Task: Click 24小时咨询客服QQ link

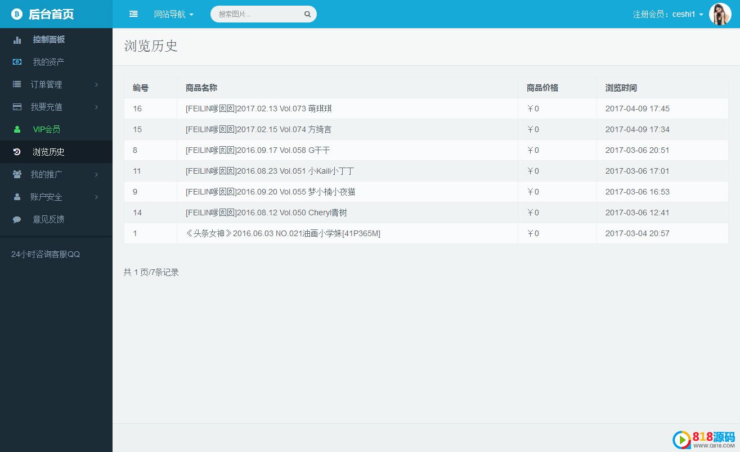Action: point(46,254)
